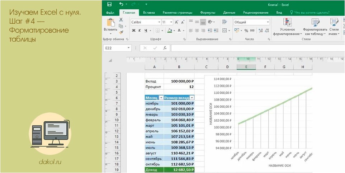
Task: Toggle underline with the Ч button
Action: 146,31
